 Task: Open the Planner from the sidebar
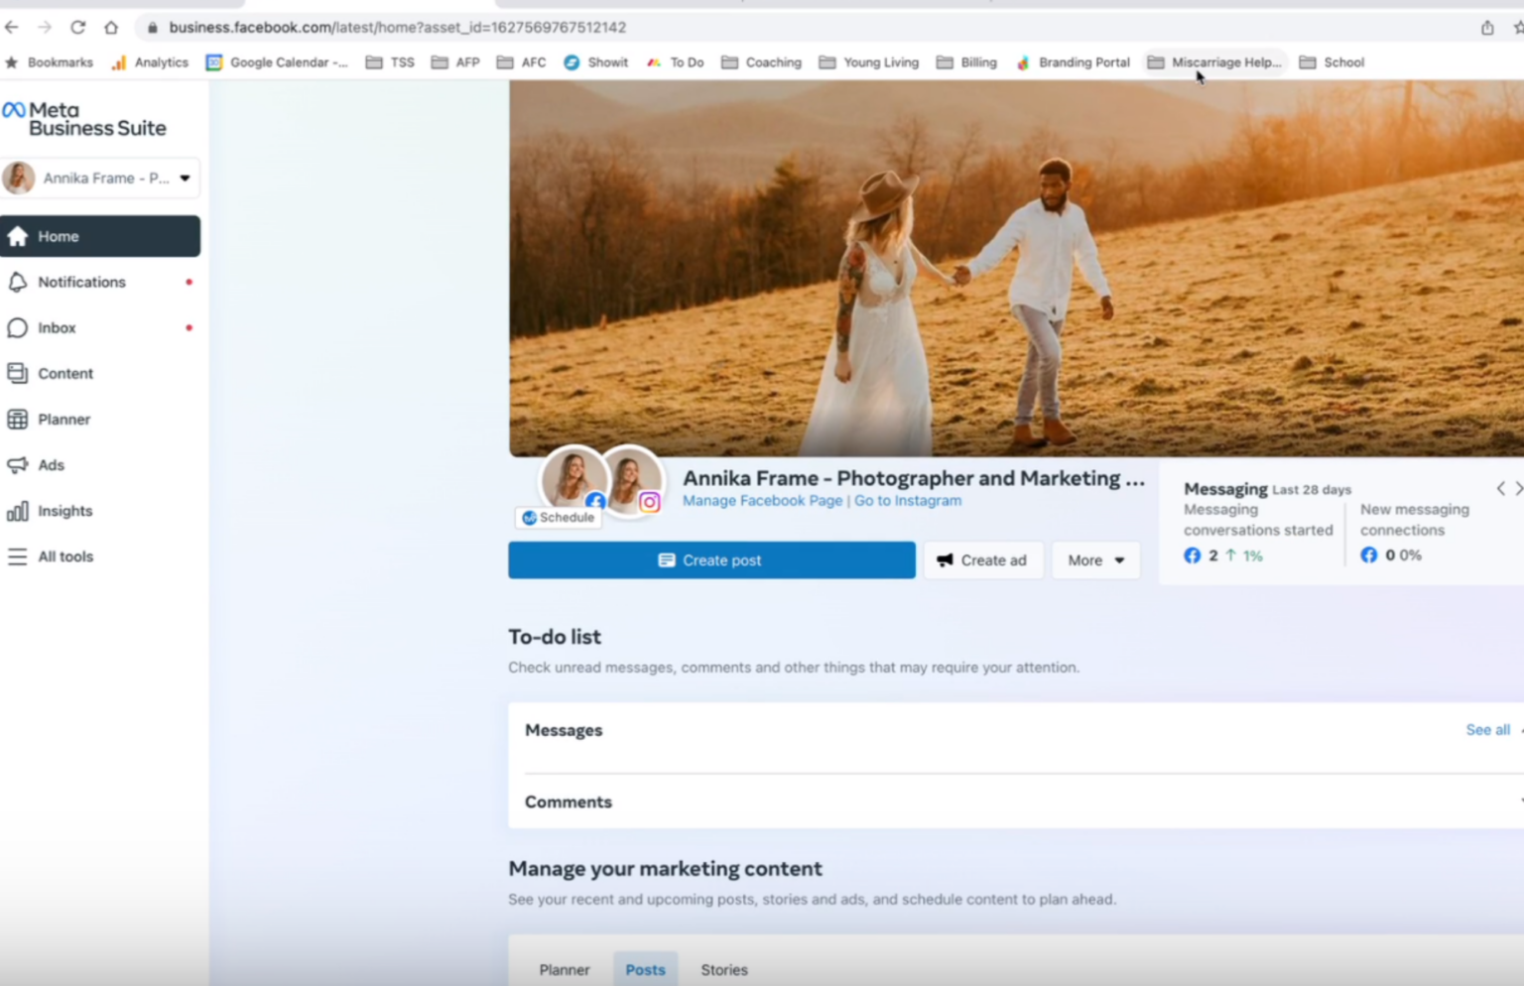coord(63,419)
